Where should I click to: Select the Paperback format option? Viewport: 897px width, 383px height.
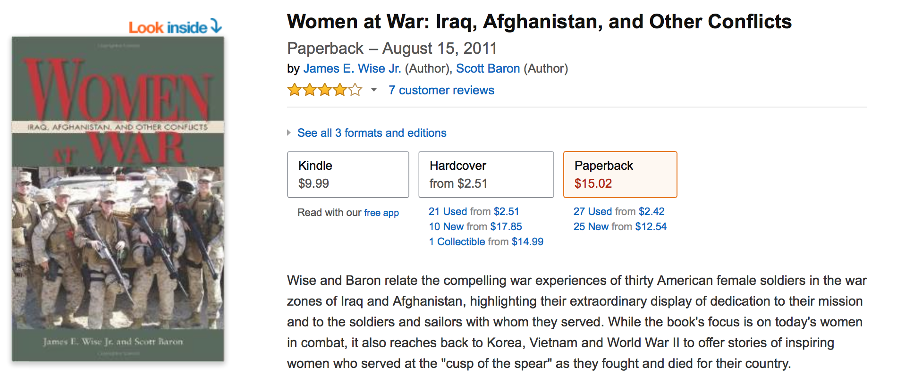tap(620, 175)
